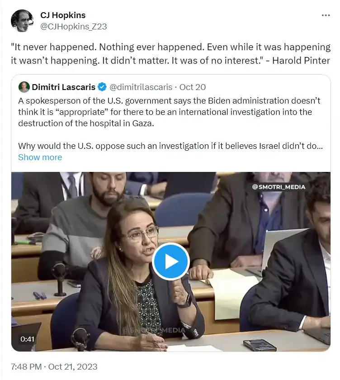This screenshot has width=340, height=380.
Task: Open the quoted tweet's Oct 20 date
Action: coord(194,87)
